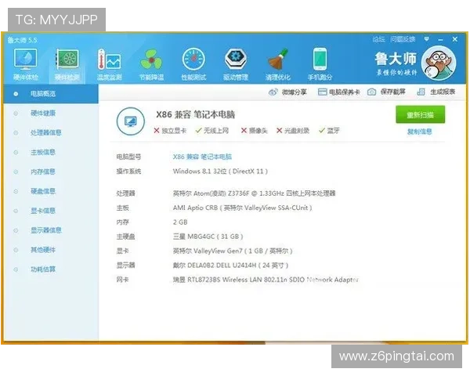Open 驱动管理 driver management
Screen dimensions: 470x376
pyautogui.click(x=236, y=61)
